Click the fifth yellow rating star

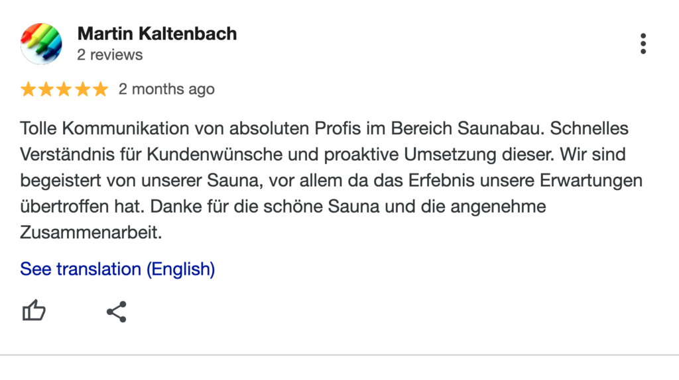[x=99, y=89]
